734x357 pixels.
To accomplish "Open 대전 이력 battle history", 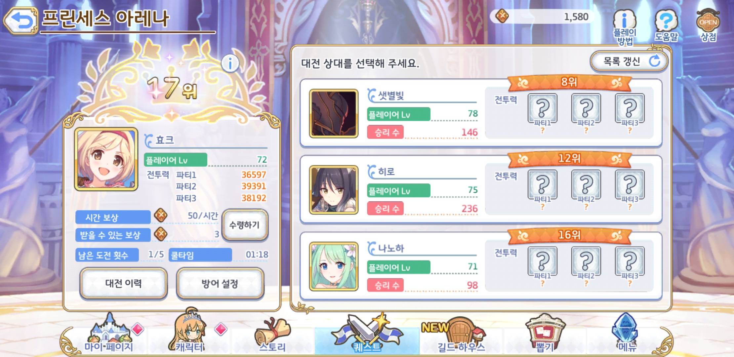I will 124,283.
